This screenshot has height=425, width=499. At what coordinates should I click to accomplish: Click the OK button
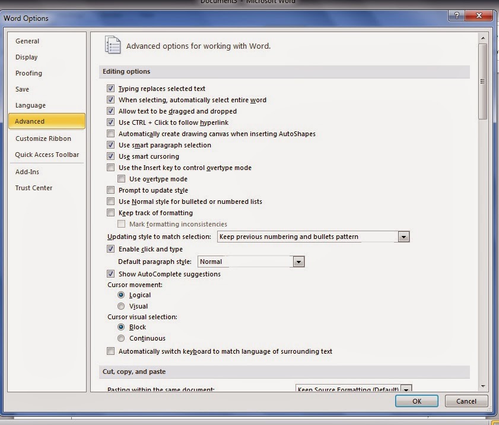pyautogui.click(x=416, y=401)
